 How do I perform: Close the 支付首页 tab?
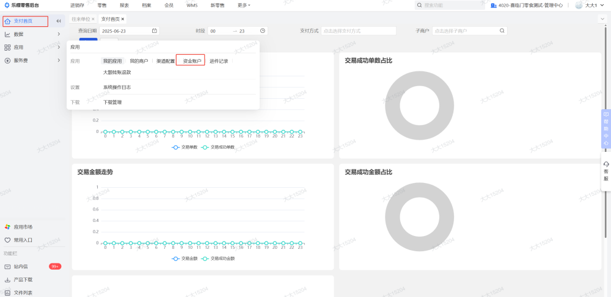tap(123, 19)
